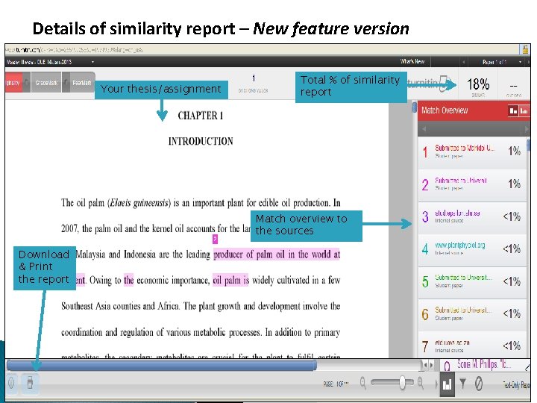Click the horizontal scrollbar right arrow

(432, 365)
